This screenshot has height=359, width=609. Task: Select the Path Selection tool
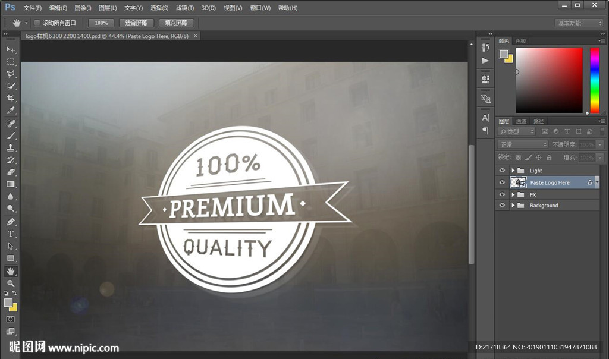click(11, 246)
